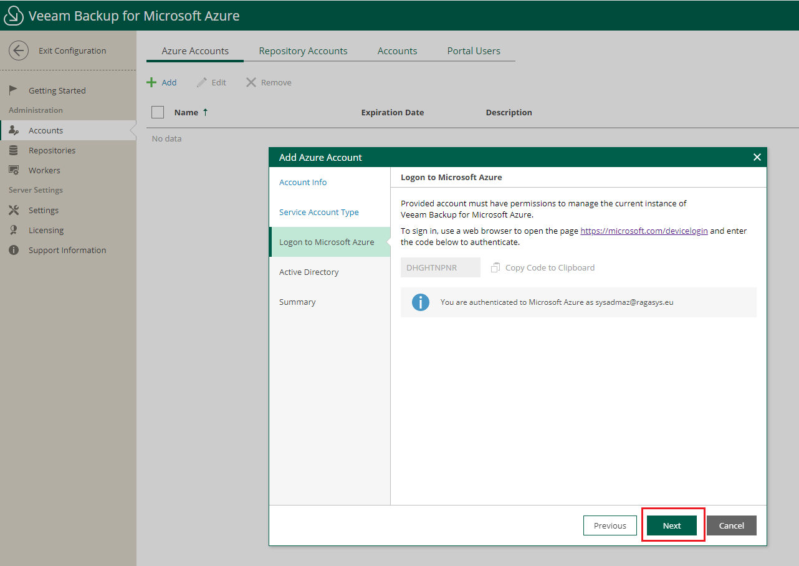Go to Getting Started
The width and height of the screenshot is (799, 566).
click(56, 90)
